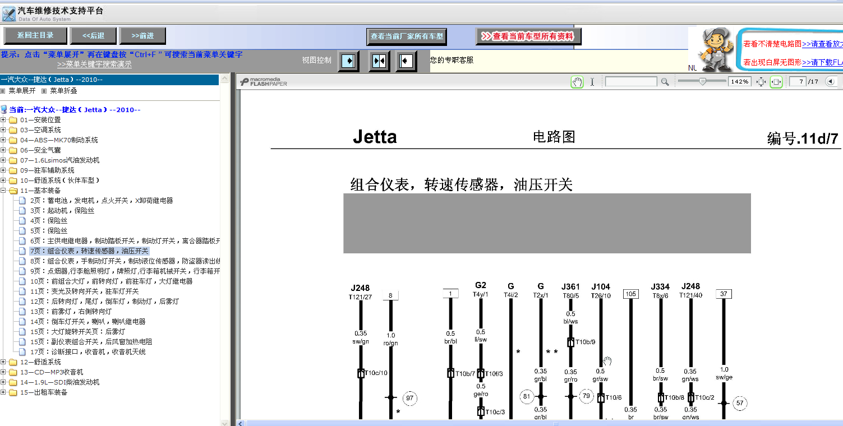Click 菜单展开 to expand all menus

22,90
